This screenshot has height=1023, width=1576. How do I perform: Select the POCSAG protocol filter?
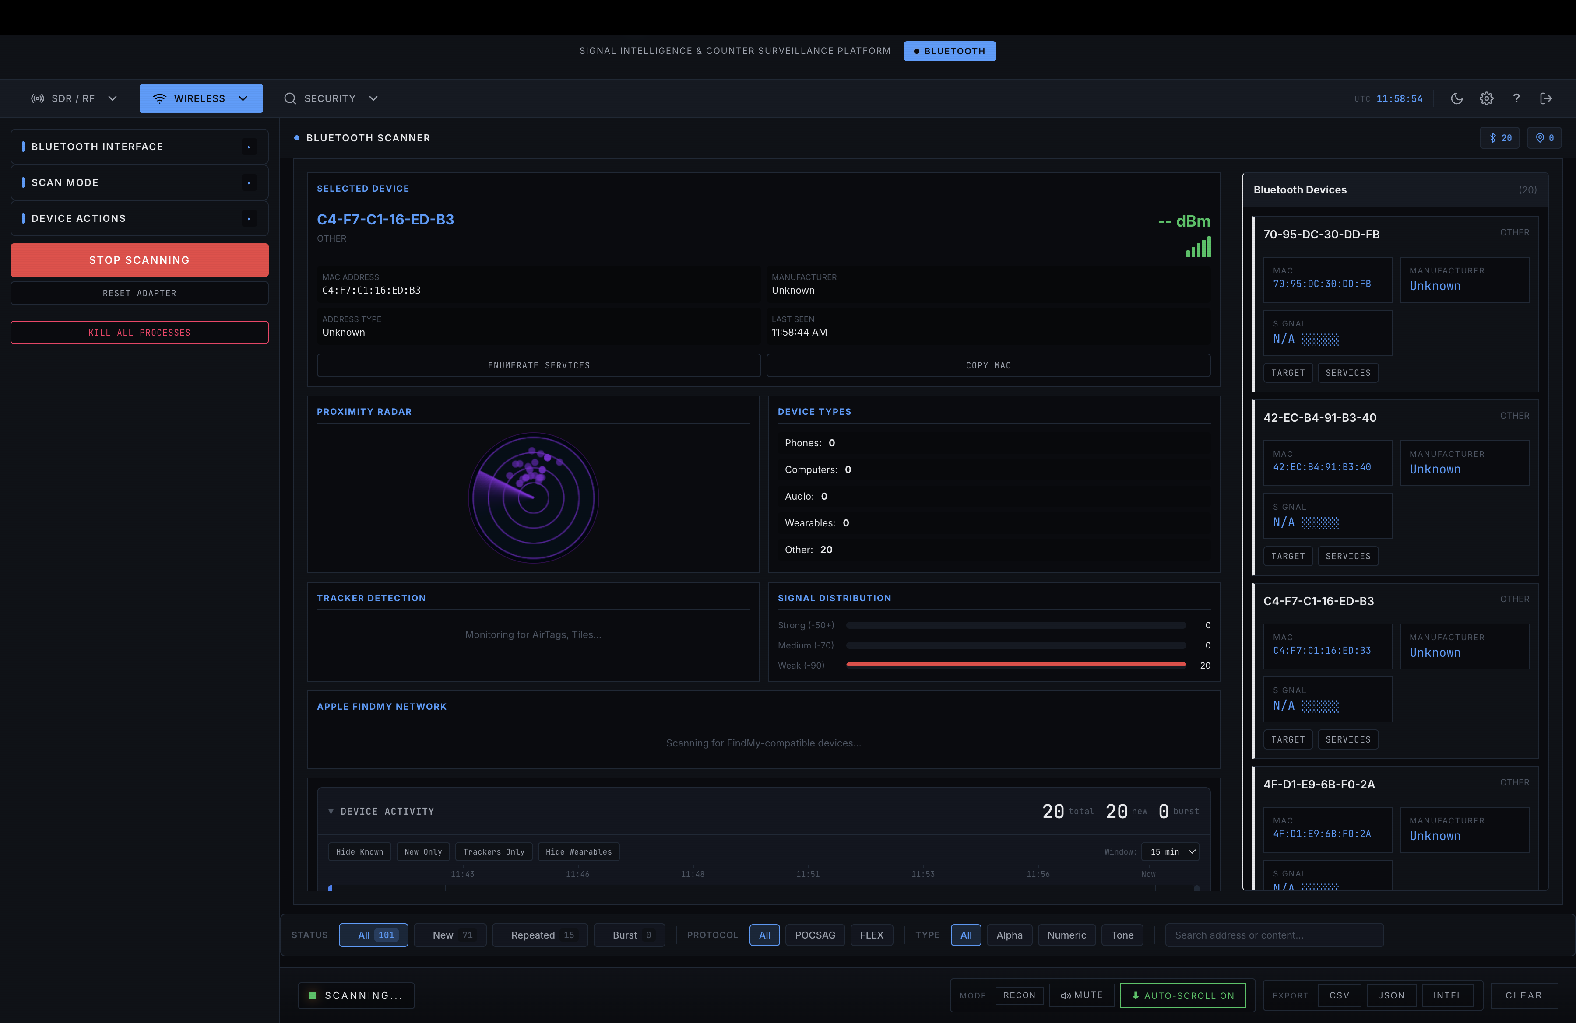pos(815,935)
